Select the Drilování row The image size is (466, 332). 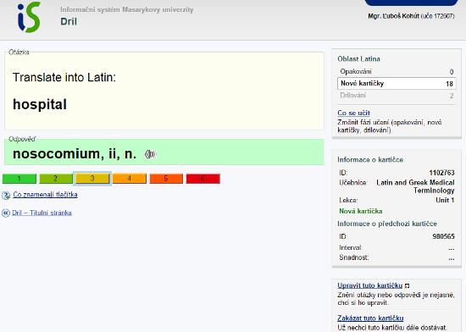pos(397,96)
